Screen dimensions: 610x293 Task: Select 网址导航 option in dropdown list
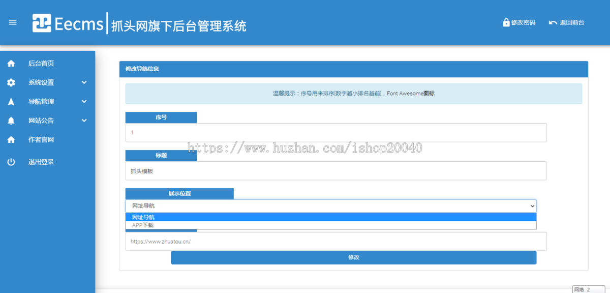tap(331, 217)
